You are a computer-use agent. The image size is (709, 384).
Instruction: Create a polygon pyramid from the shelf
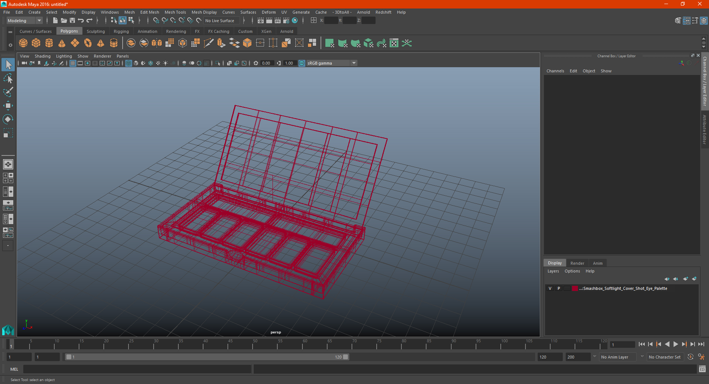[101, 43]
